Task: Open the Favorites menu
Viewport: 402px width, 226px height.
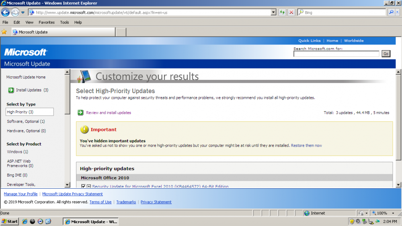Action: pos(47,22)
